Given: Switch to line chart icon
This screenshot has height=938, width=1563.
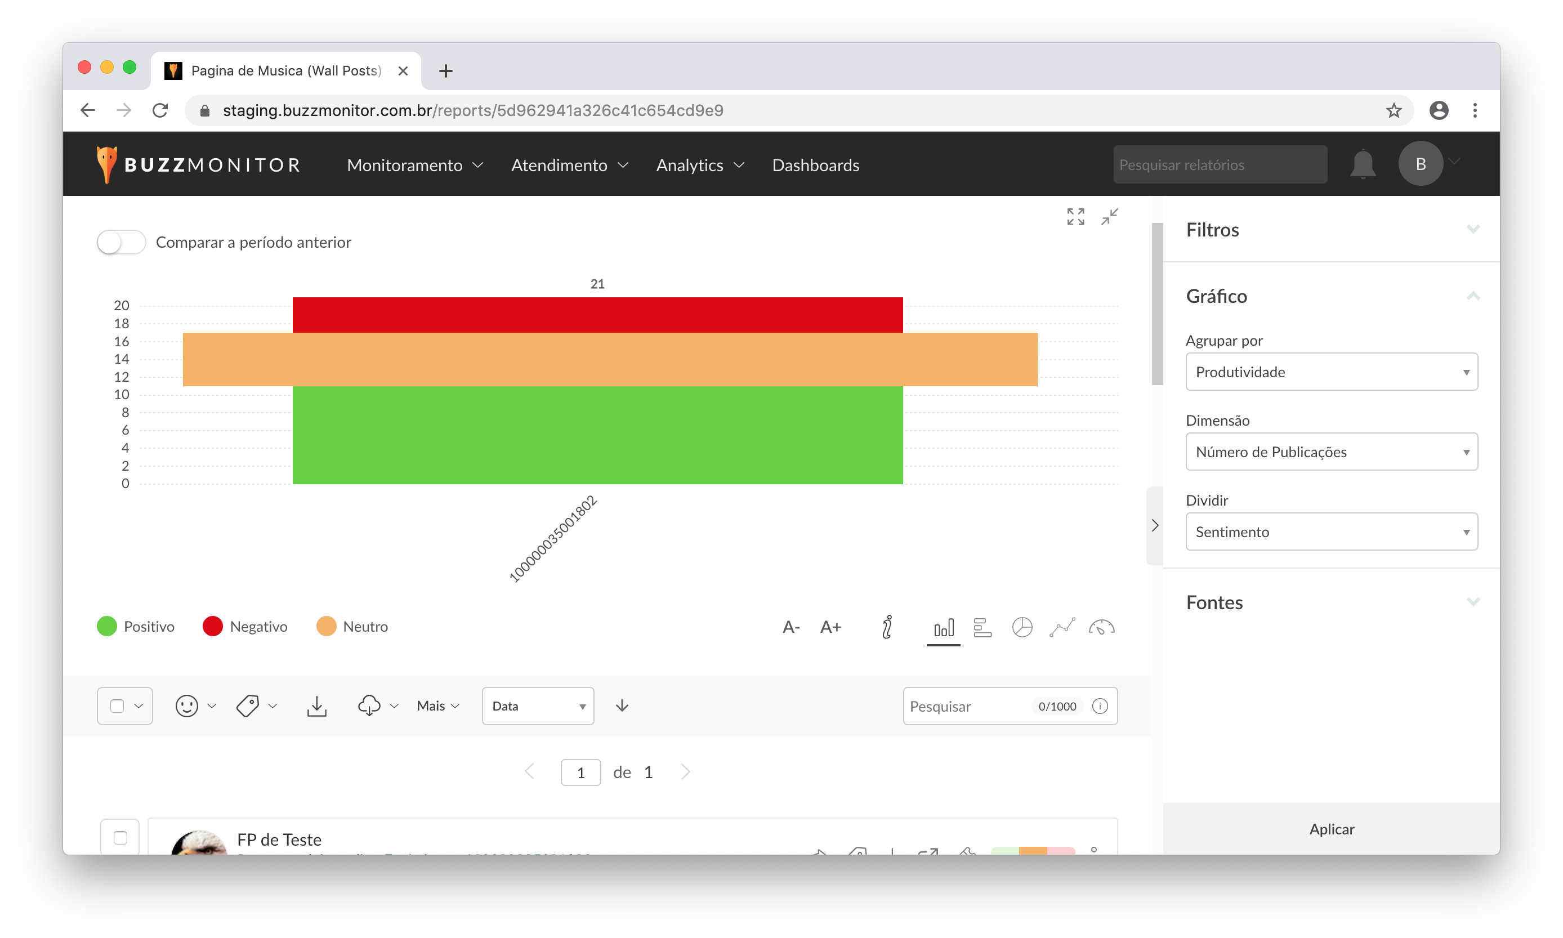Looking at the screenshot, I should click(1062, 628).
